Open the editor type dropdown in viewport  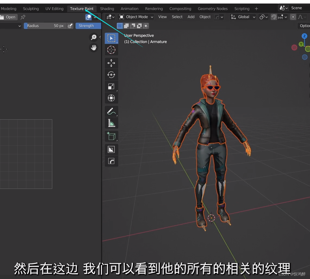[x=110, y=17]
